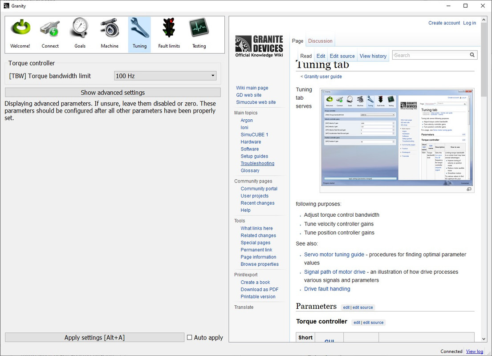Click the Granite Devices wiki logo
This screenshot has width=492, height=356.
point(259,46)
